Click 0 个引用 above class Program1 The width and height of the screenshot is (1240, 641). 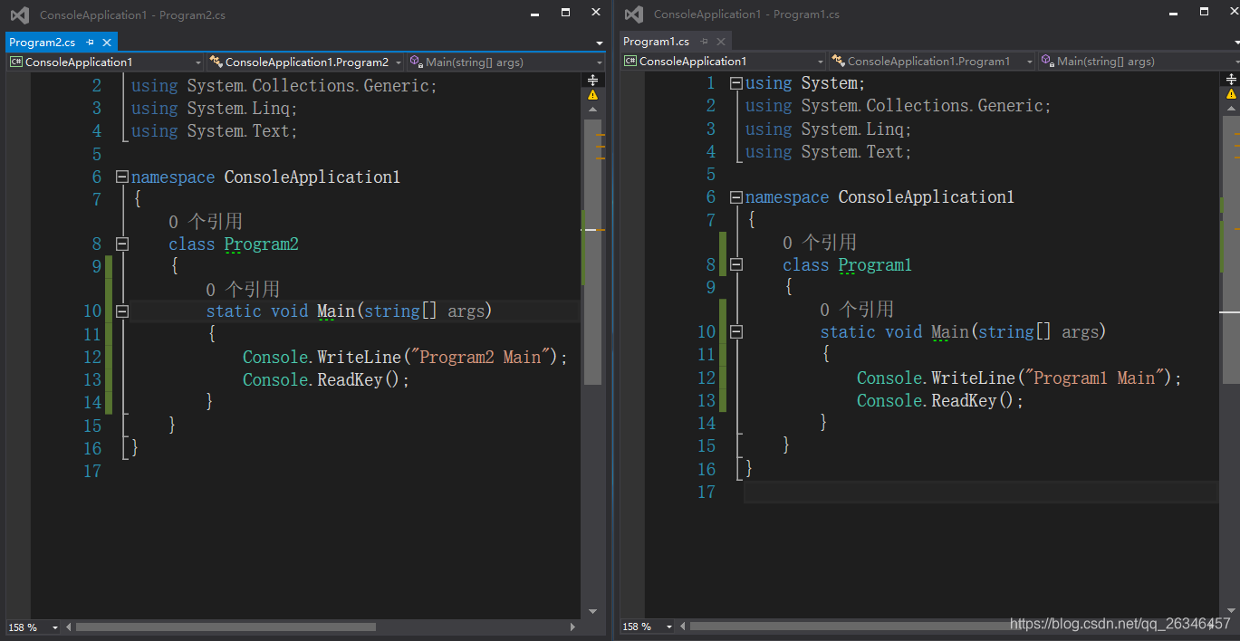click(820, 243)
